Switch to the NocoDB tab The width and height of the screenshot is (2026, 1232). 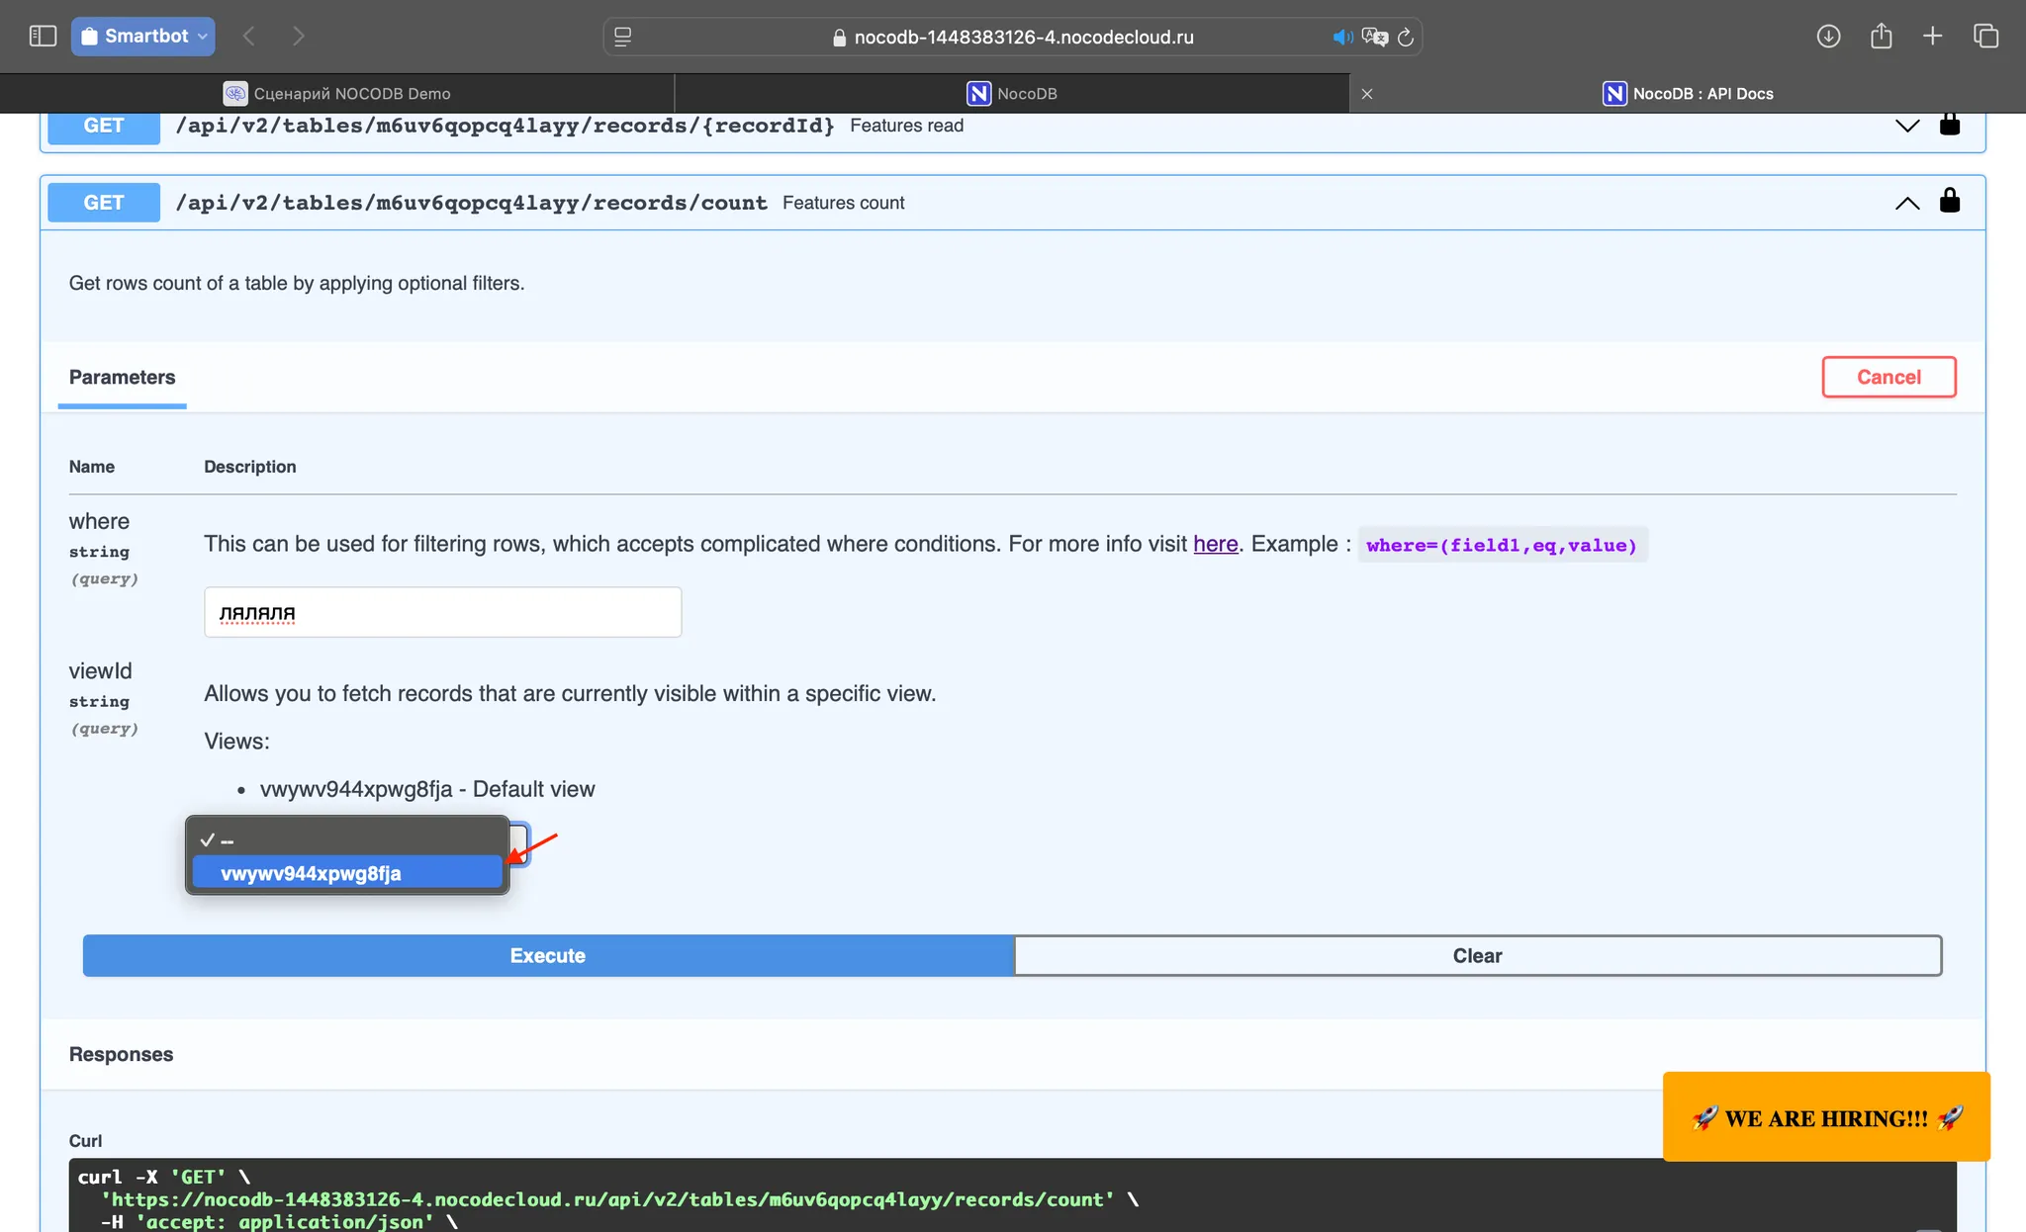[1012, 94]
